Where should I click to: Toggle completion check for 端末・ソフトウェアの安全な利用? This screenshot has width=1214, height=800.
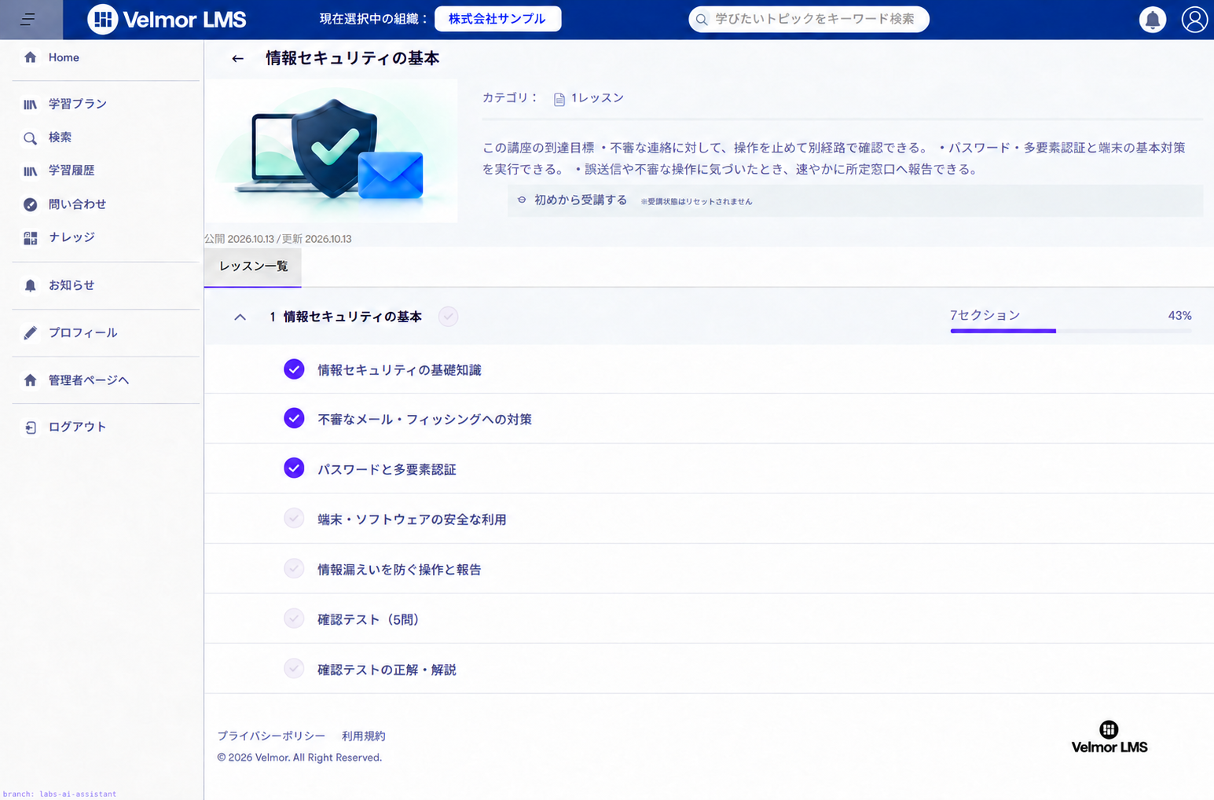pyautogui.click(x=294, y=519)
